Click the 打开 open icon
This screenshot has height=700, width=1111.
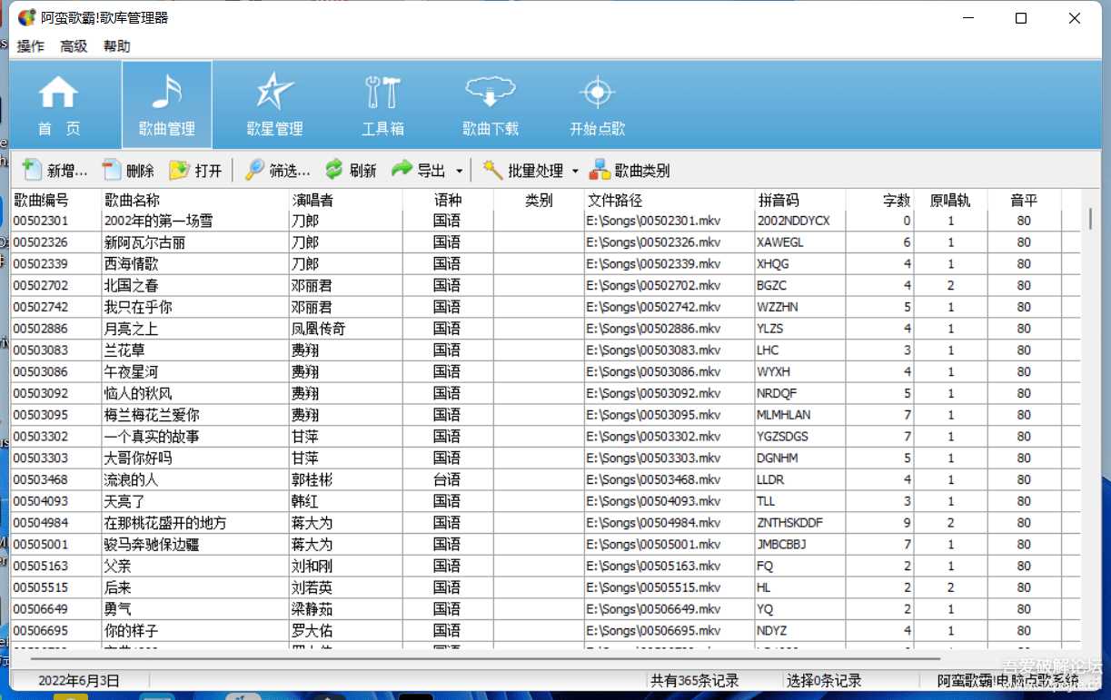pos(196,170)
